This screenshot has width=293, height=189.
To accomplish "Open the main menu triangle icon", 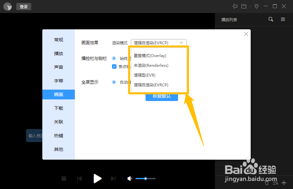I will click(x=256, y=6).
